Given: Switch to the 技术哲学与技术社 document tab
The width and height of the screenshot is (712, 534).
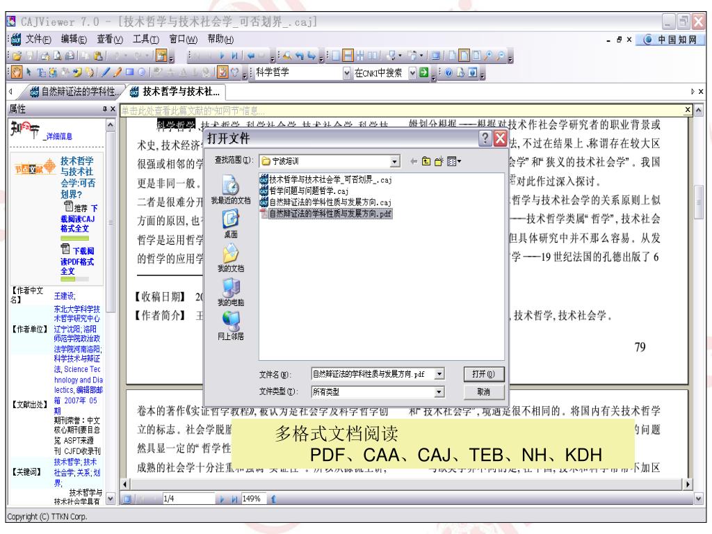Looking at the screenshot, I should 175,92.
